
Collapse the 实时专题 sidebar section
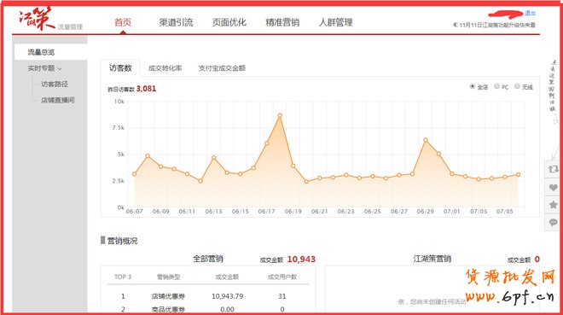(x=45, y=68)
